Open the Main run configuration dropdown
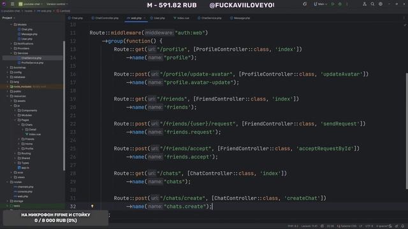 [x=320, y=4]
